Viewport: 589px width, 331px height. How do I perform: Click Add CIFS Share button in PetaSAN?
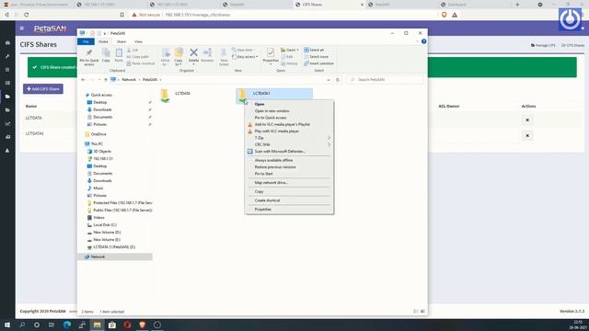point(43,89)
